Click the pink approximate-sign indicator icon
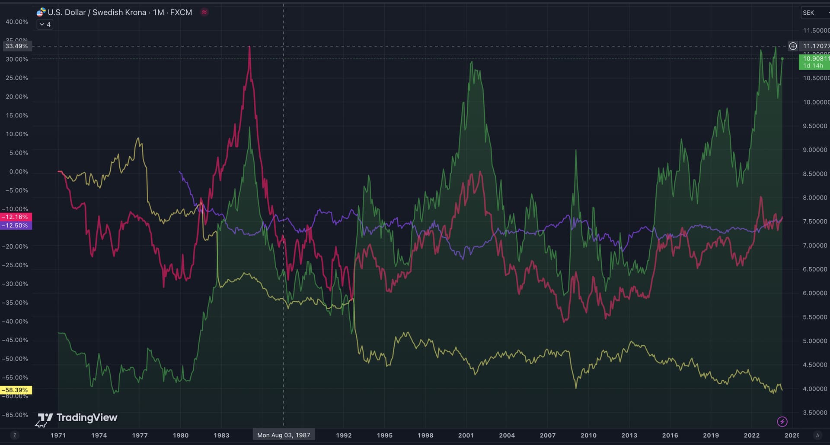830x445 pixels. click(204, 12)
